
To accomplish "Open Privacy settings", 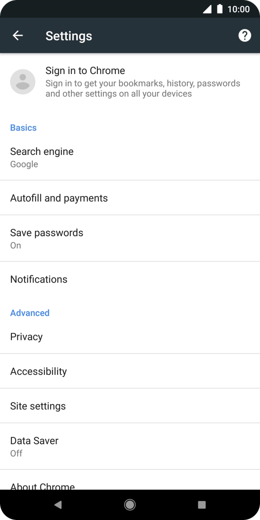I will click(26, 337).
